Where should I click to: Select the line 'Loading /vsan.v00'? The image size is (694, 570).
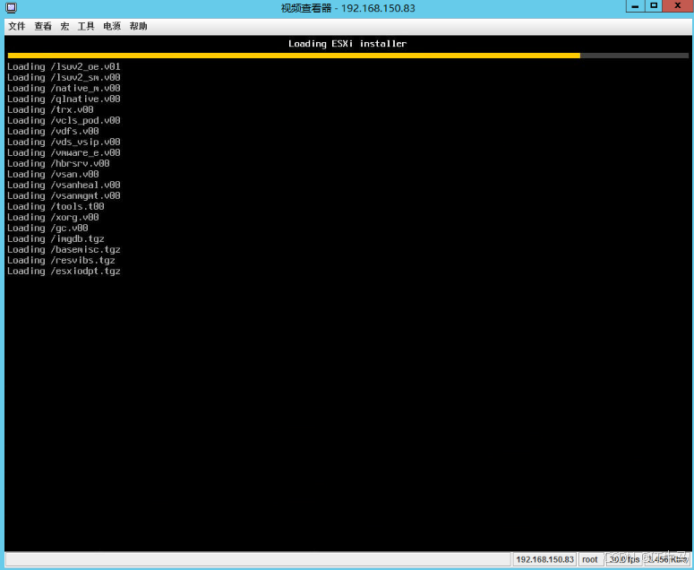click(x=53, y=174)
